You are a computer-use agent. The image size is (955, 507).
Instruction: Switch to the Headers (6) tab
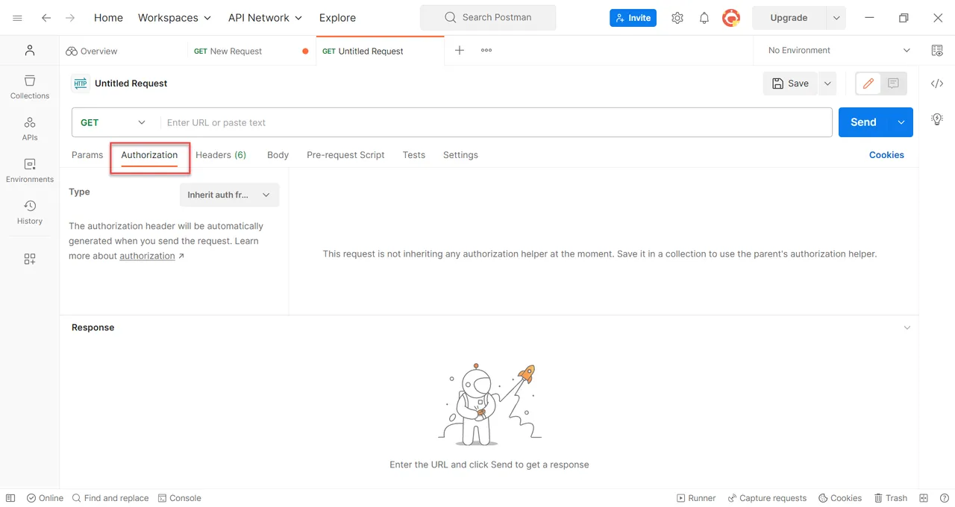tap(221, 154)
